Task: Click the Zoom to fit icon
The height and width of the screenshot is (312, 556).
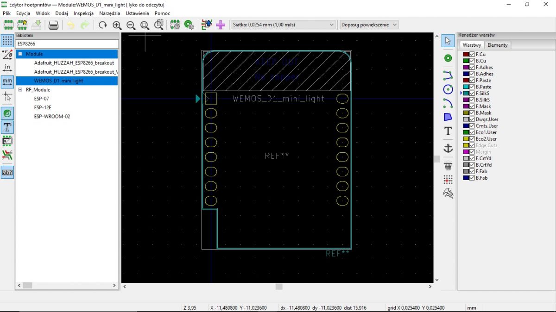Action: click(x=145, y=25)
